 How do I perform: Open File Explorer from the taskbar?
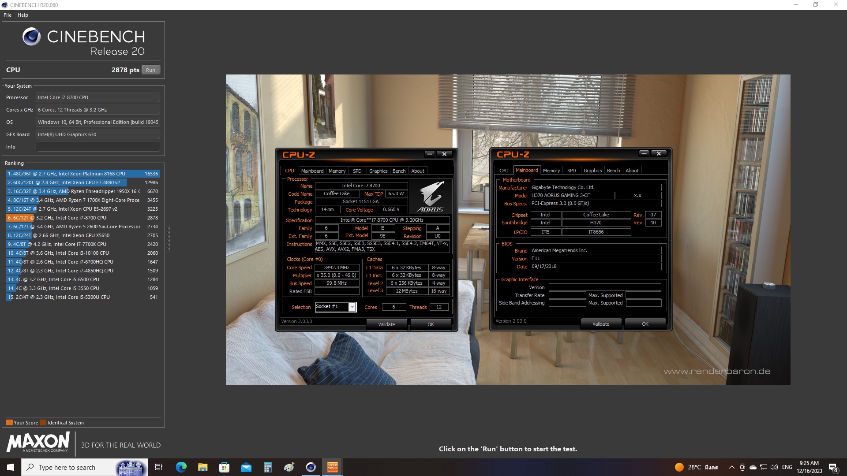click(202, 467)
